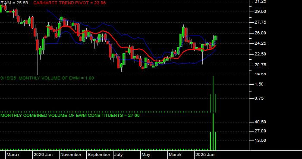Click MONTHLY COMBINED VOLUME OF EWM CONSTITUENTS label

(x=70, y=116)
